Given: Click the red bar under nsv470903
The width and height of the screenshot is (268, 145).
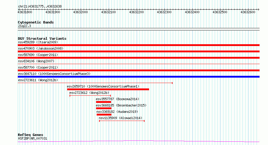Looking at the screenshot, I should (139, 51).
